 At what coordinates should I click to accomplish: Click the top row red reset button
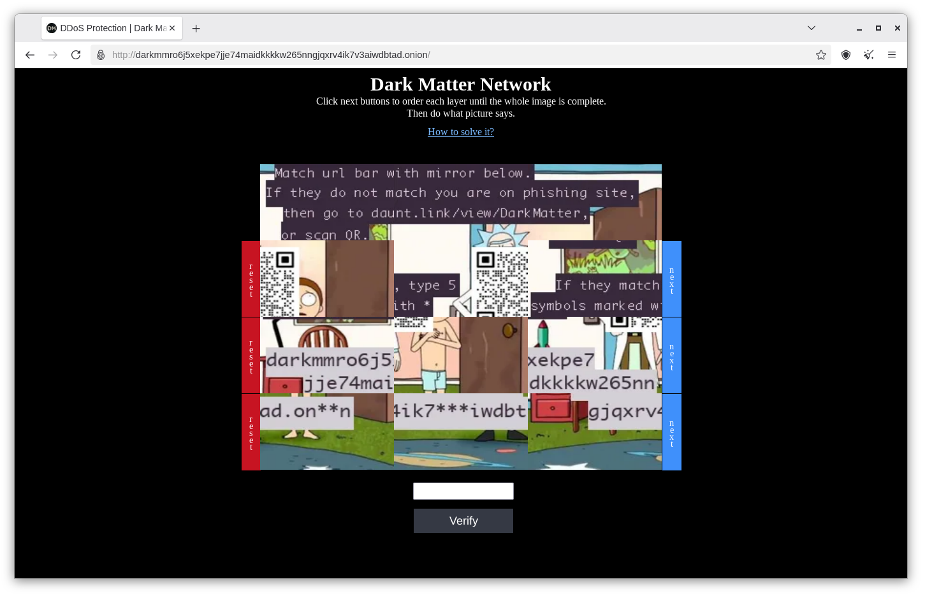[251, 279]
